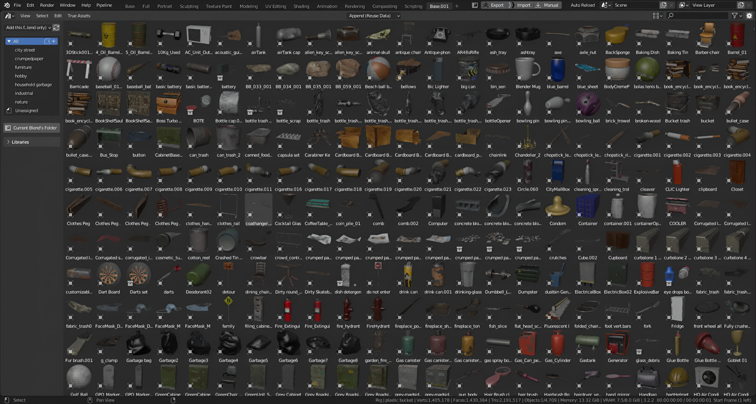Click the Export button

(x=493, y=5)
